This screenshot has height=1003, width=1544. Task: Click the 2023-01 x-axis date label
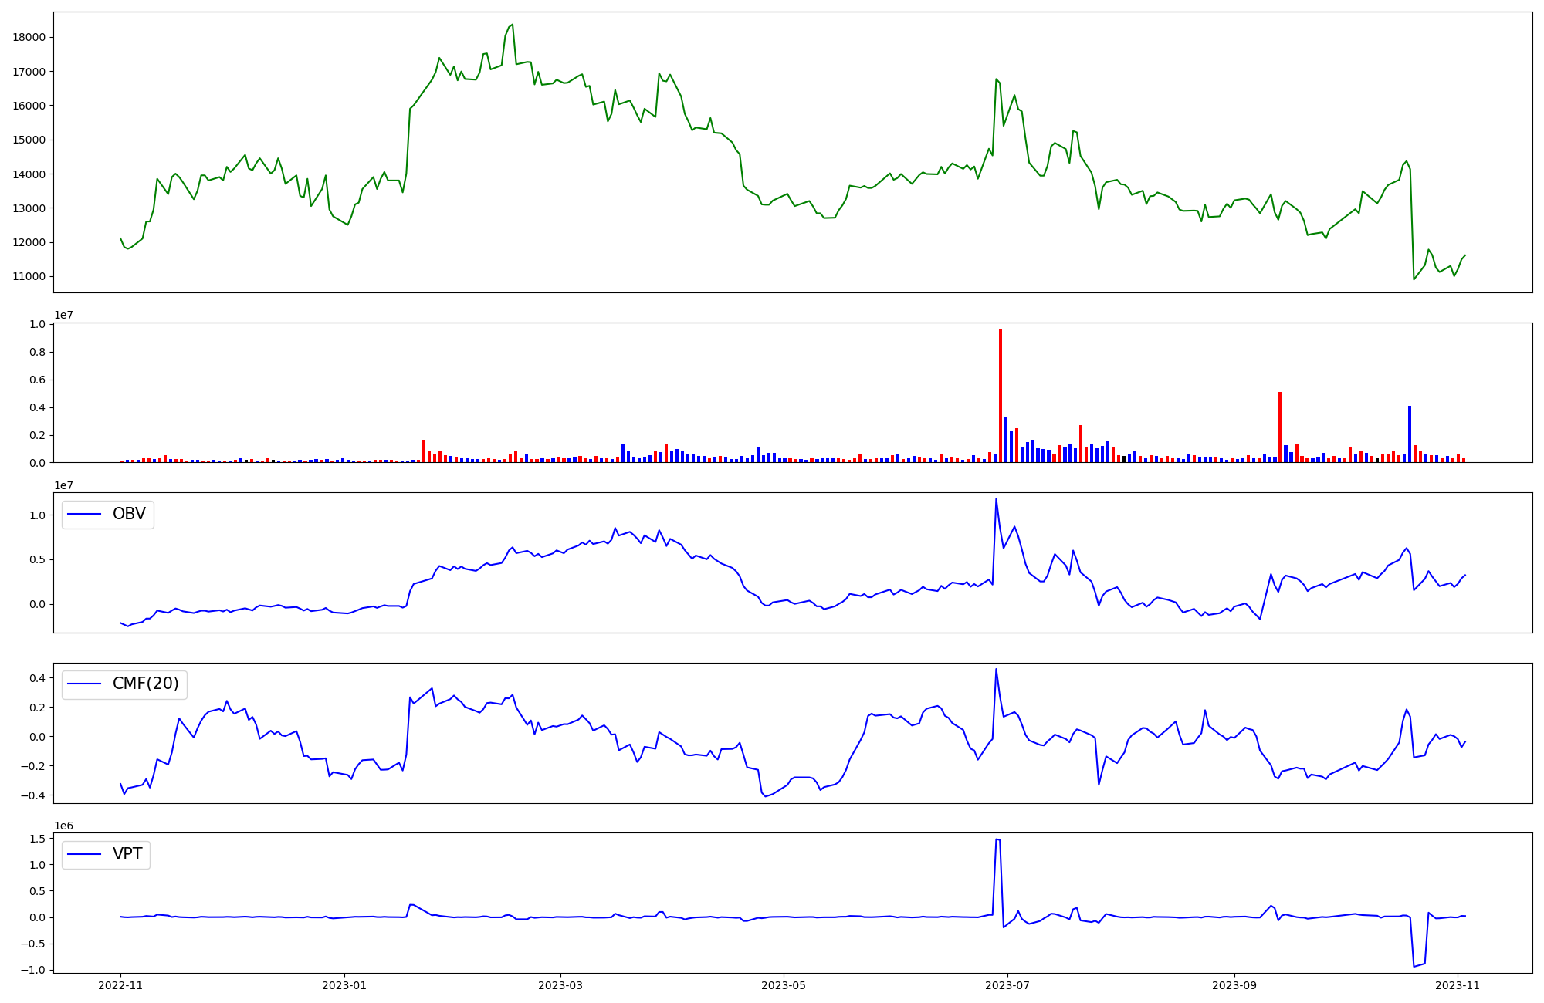[x=344, y=985]
